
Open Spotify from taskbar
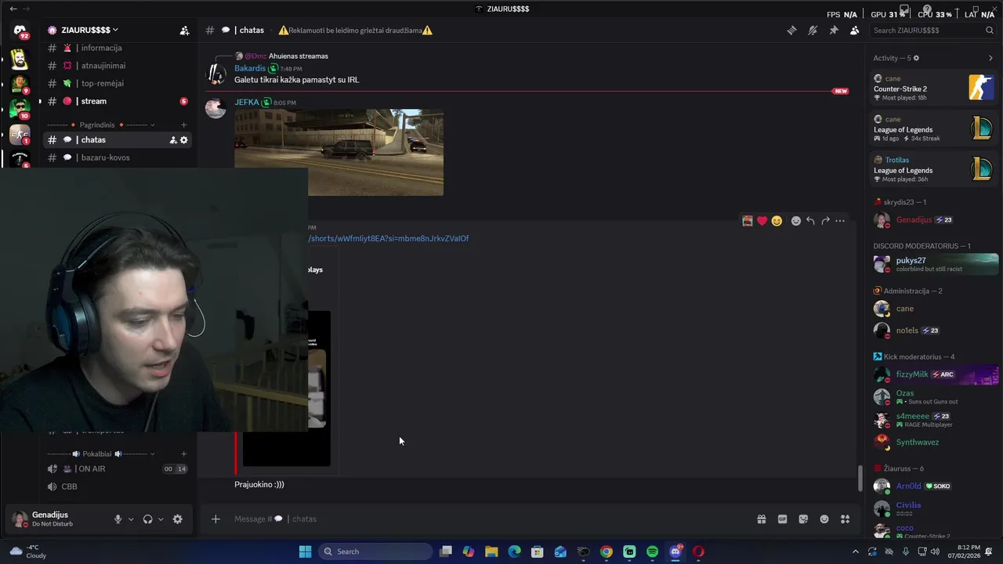(653, 551)
